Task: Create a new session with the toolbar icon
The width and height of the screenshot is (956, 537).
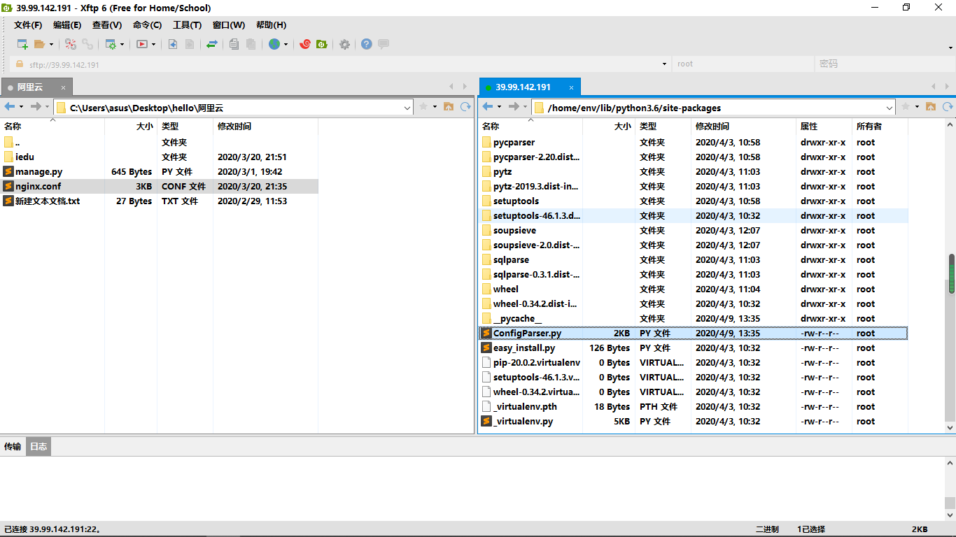Action: pyautogui.click(x=22, y=43)
